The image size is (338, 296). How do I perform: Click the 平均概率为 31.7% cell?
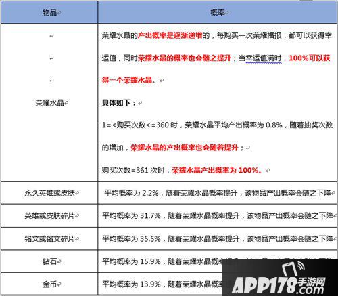coord(218,216)
